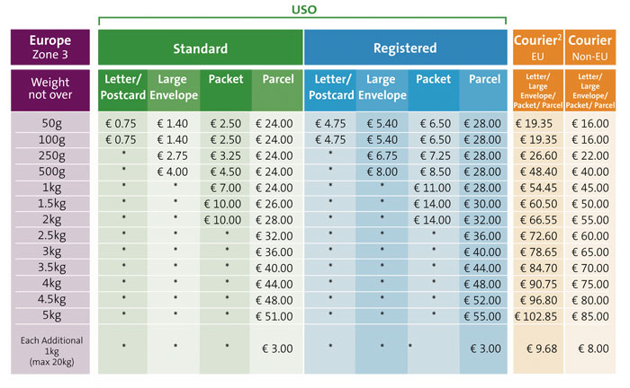
Task: Click the Europe Zone 3 header
Action: (50, 48)
